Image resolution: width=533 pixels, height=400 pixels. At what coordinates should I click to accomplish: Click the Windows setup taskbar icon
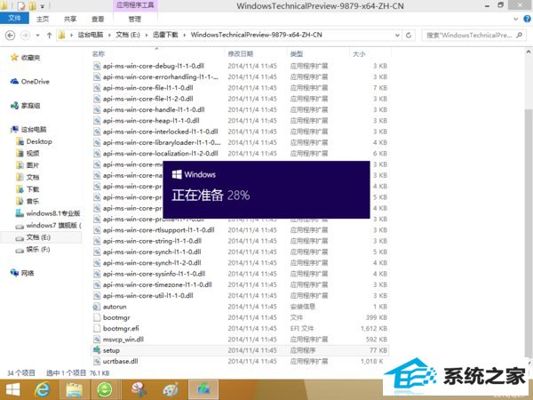point(203,389)
